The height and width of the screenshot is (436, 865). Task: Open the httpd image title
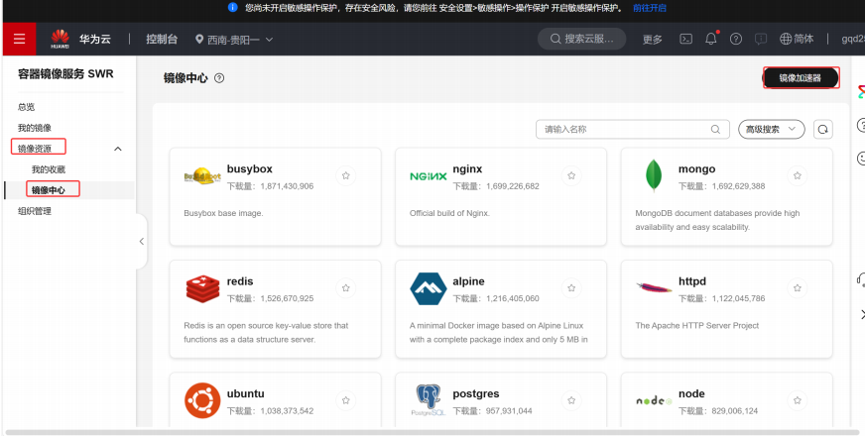pyautogui.click(x=692, y=281)
